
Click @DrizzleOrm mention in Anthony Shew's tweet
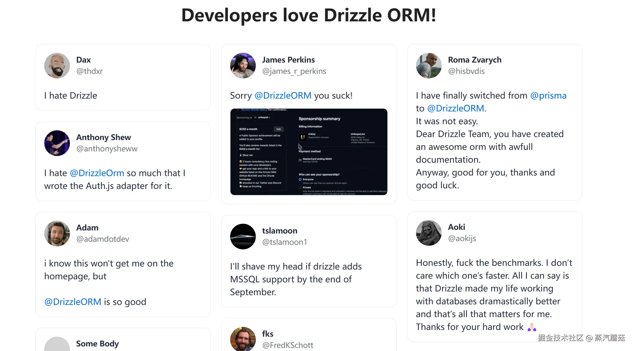pos(97,173)
